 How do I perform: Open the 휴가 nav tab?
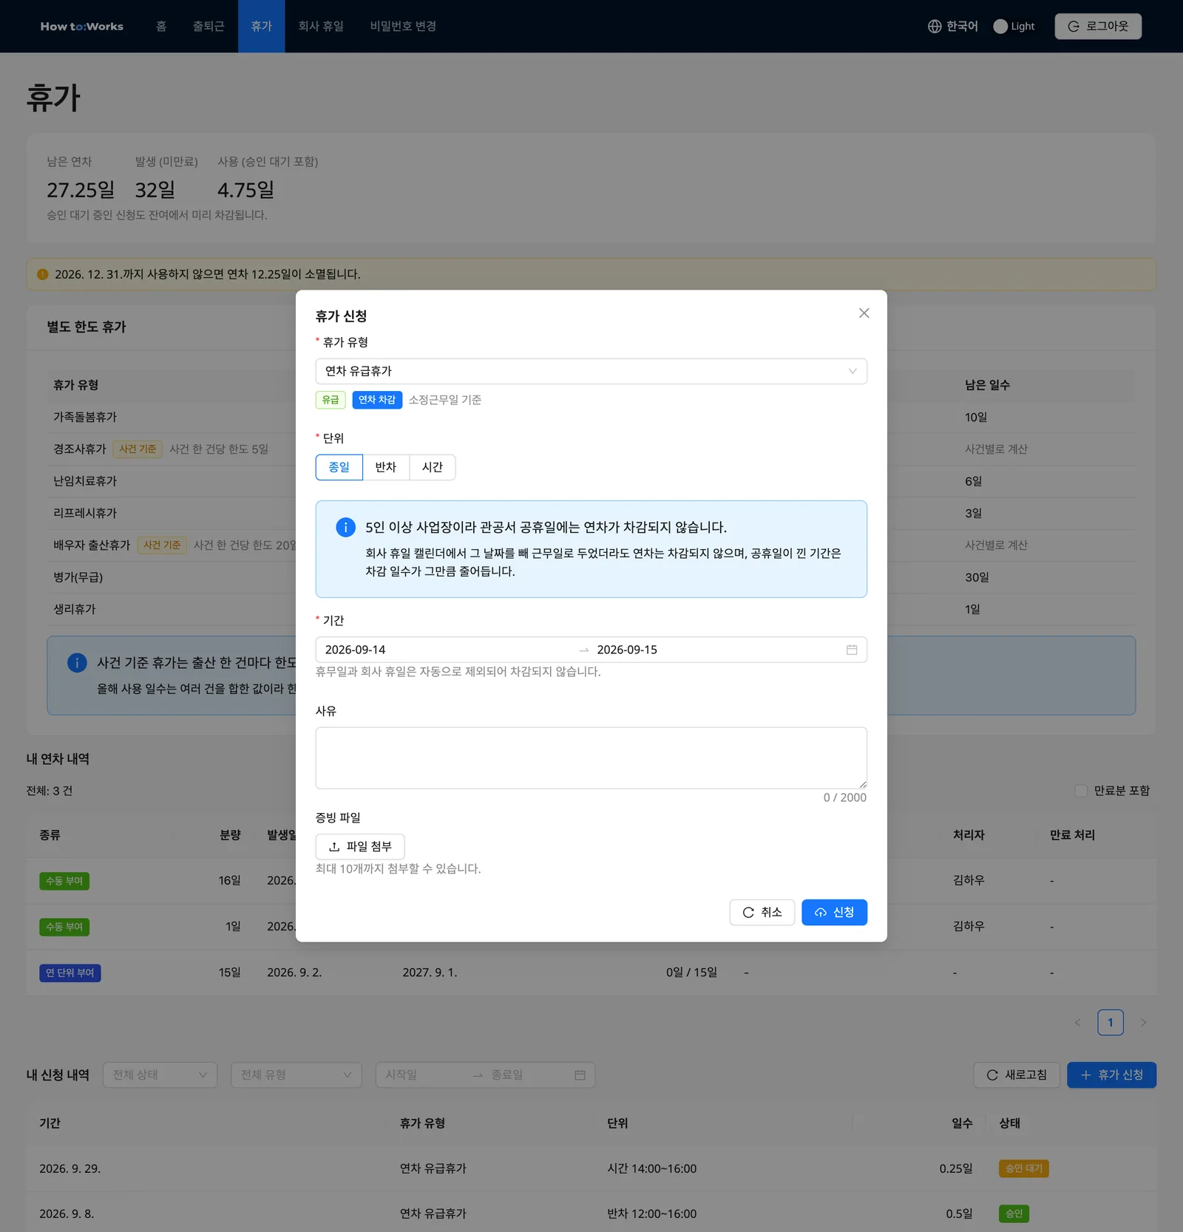(261, 27)
